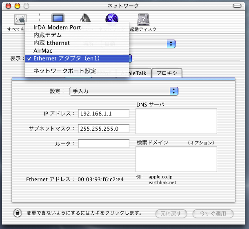
Task: Click the empty ルータ field
Action: (104, 144)
